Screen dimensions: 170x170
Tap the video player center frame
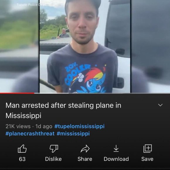[x=85, y=46]
